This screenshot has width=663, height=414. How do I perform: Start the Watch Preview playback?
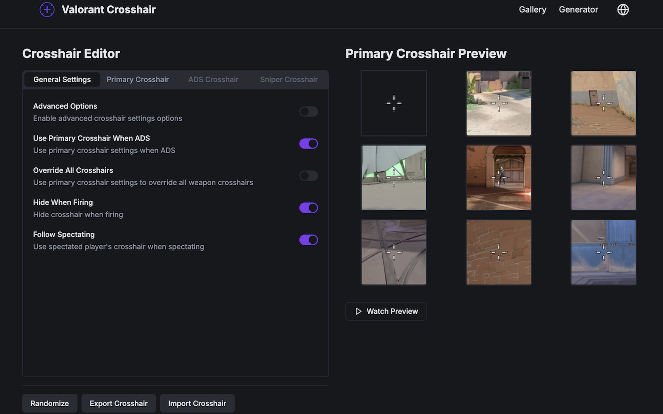[386, 311]
